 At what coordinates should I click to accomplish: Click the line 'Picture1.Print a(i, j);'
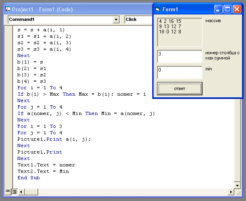point(54,139)
